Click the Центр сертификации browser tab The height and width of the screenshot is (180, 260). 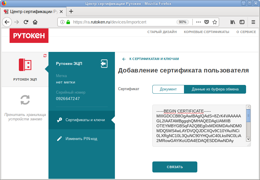[x=33, y=12]
